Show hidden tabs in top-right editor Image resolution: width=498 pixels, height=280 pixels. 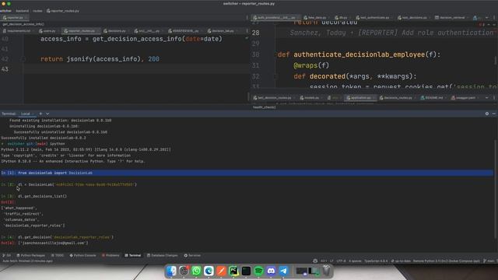(487, 17)
